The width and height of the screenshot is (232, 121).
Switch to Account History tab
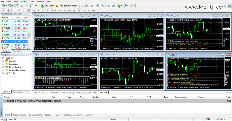point(19,115)
